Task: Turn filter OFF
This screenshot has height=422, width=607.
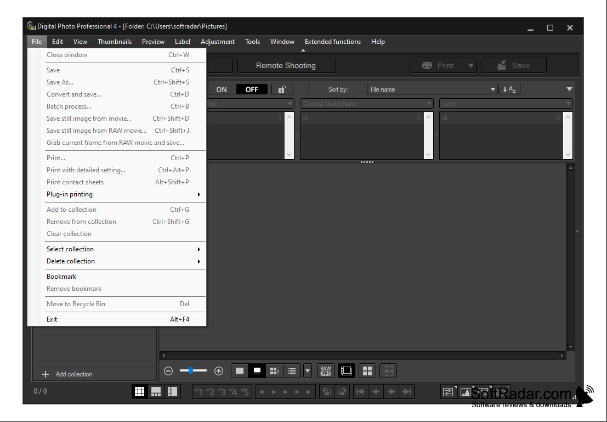Action: coord(252,89)
